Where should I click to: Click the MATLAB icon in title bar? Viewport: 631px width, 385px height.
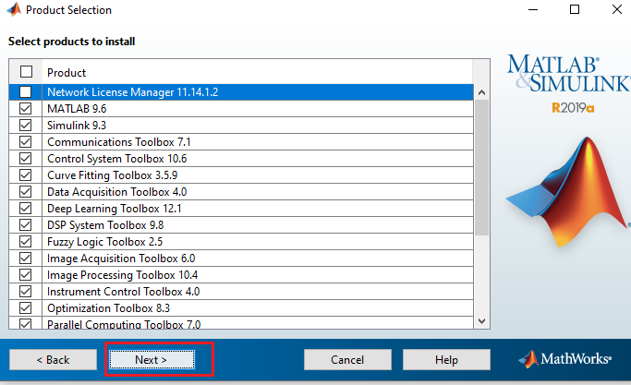click(x=12, y=10)
